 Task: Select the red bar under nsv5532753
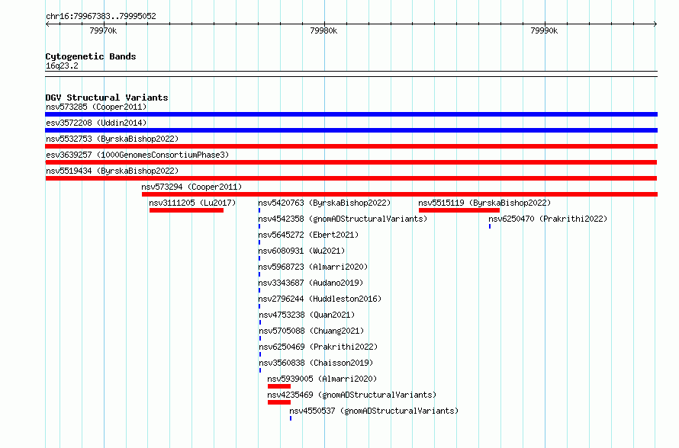point(351,146)
